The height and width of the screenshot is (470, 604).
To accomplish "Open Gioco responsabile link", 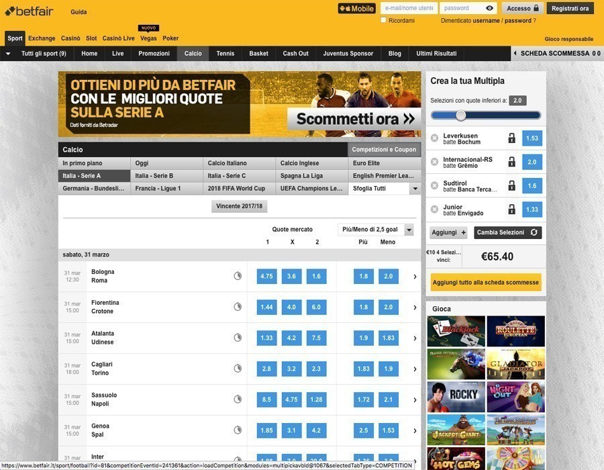I will pos(569,39).
